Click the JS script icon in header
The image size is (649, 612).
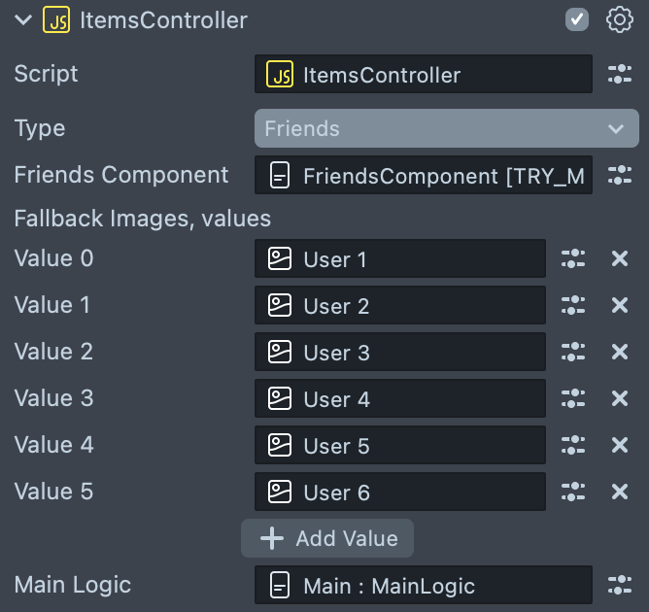point(56,19)
